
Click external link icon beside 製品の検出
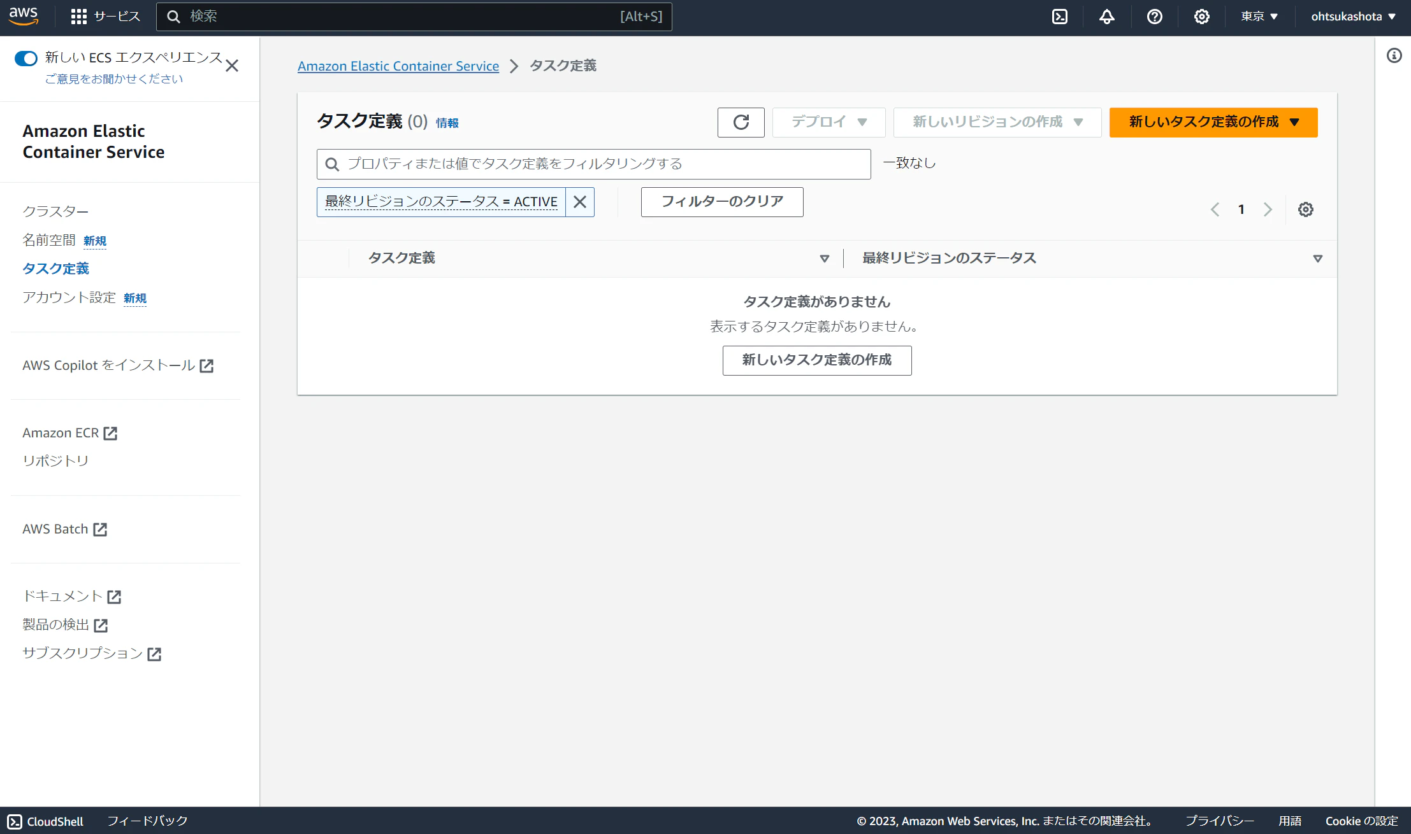[x=101, y=626]
